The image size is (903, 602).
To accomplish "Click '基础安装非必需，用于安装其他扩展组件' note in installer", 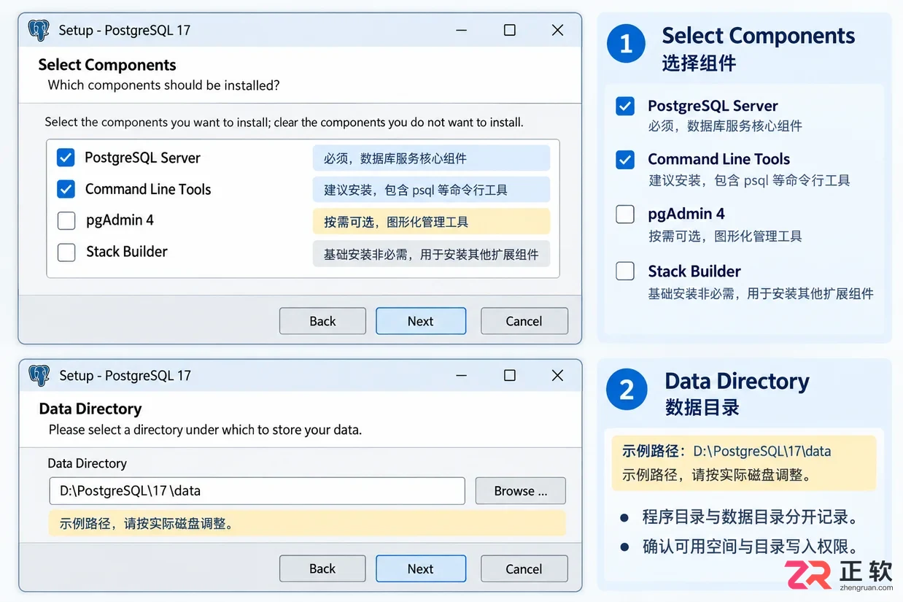I will pyautogui.click(x=431, y=254).
